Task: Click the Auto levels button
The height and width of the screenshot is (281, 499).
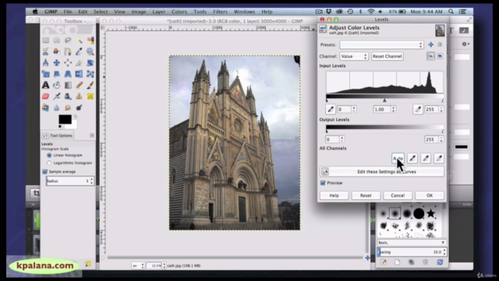Action: [398, 158]
